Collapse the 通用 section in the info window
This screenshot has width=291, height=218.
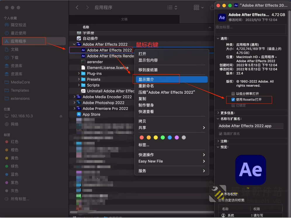[x=218, y=39]
